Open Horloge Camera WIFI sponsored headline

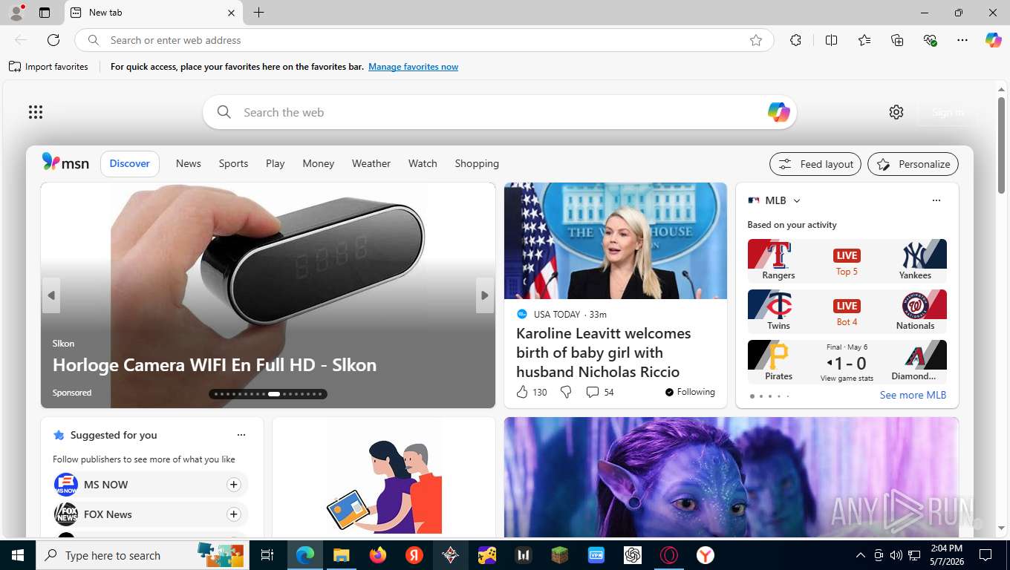click(215, 364)
